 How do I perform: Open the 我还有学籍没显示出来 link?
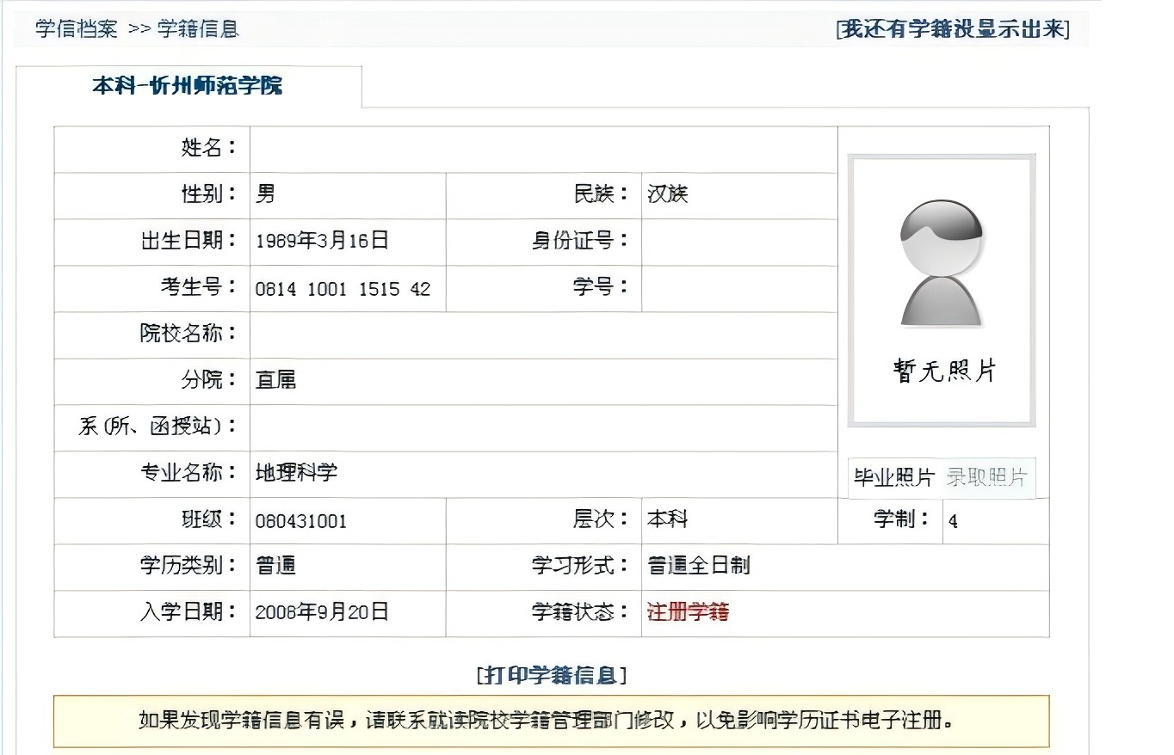[x=953, y=28]
